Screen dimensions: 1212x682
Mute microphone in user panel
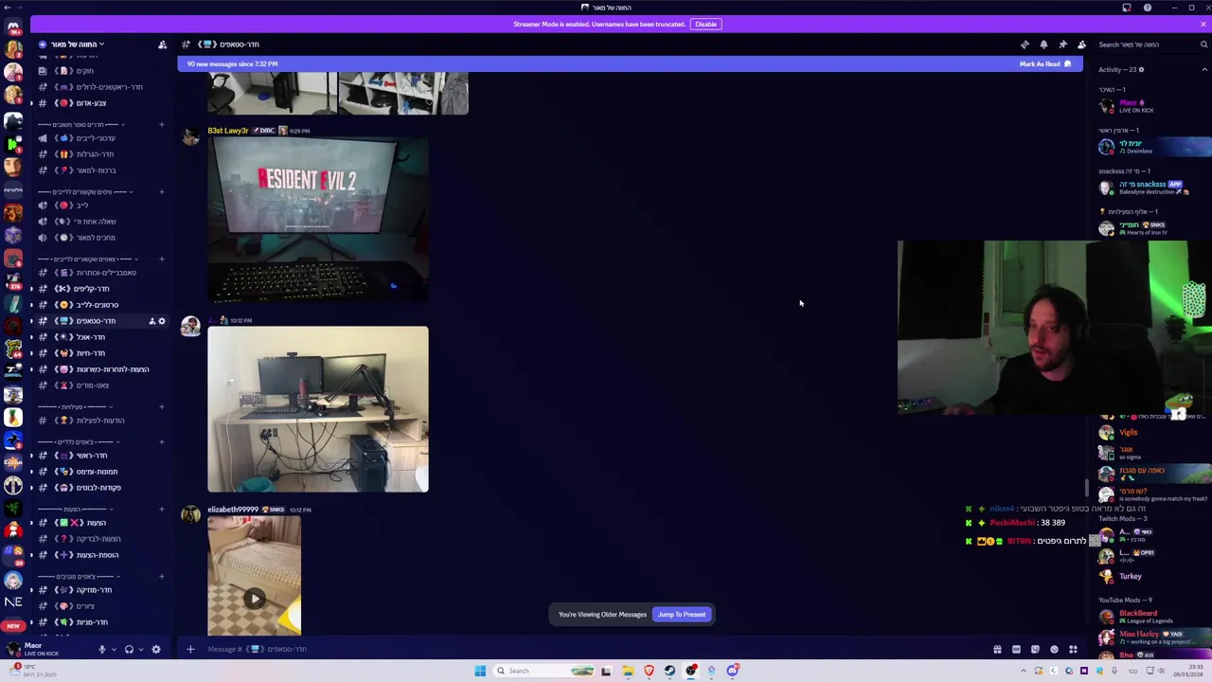pos(101,650)
